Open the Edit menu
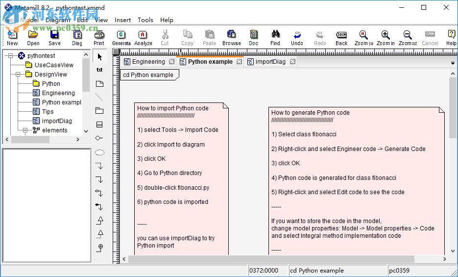This screenshot has width=458, height=277. [82, 20]
